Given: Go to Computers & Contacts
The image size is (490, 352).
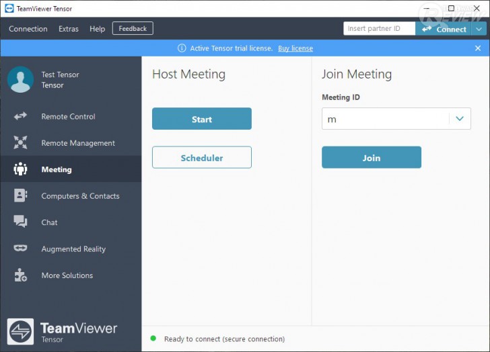Looking at the screenshot, I should click(x=71, y=195).
